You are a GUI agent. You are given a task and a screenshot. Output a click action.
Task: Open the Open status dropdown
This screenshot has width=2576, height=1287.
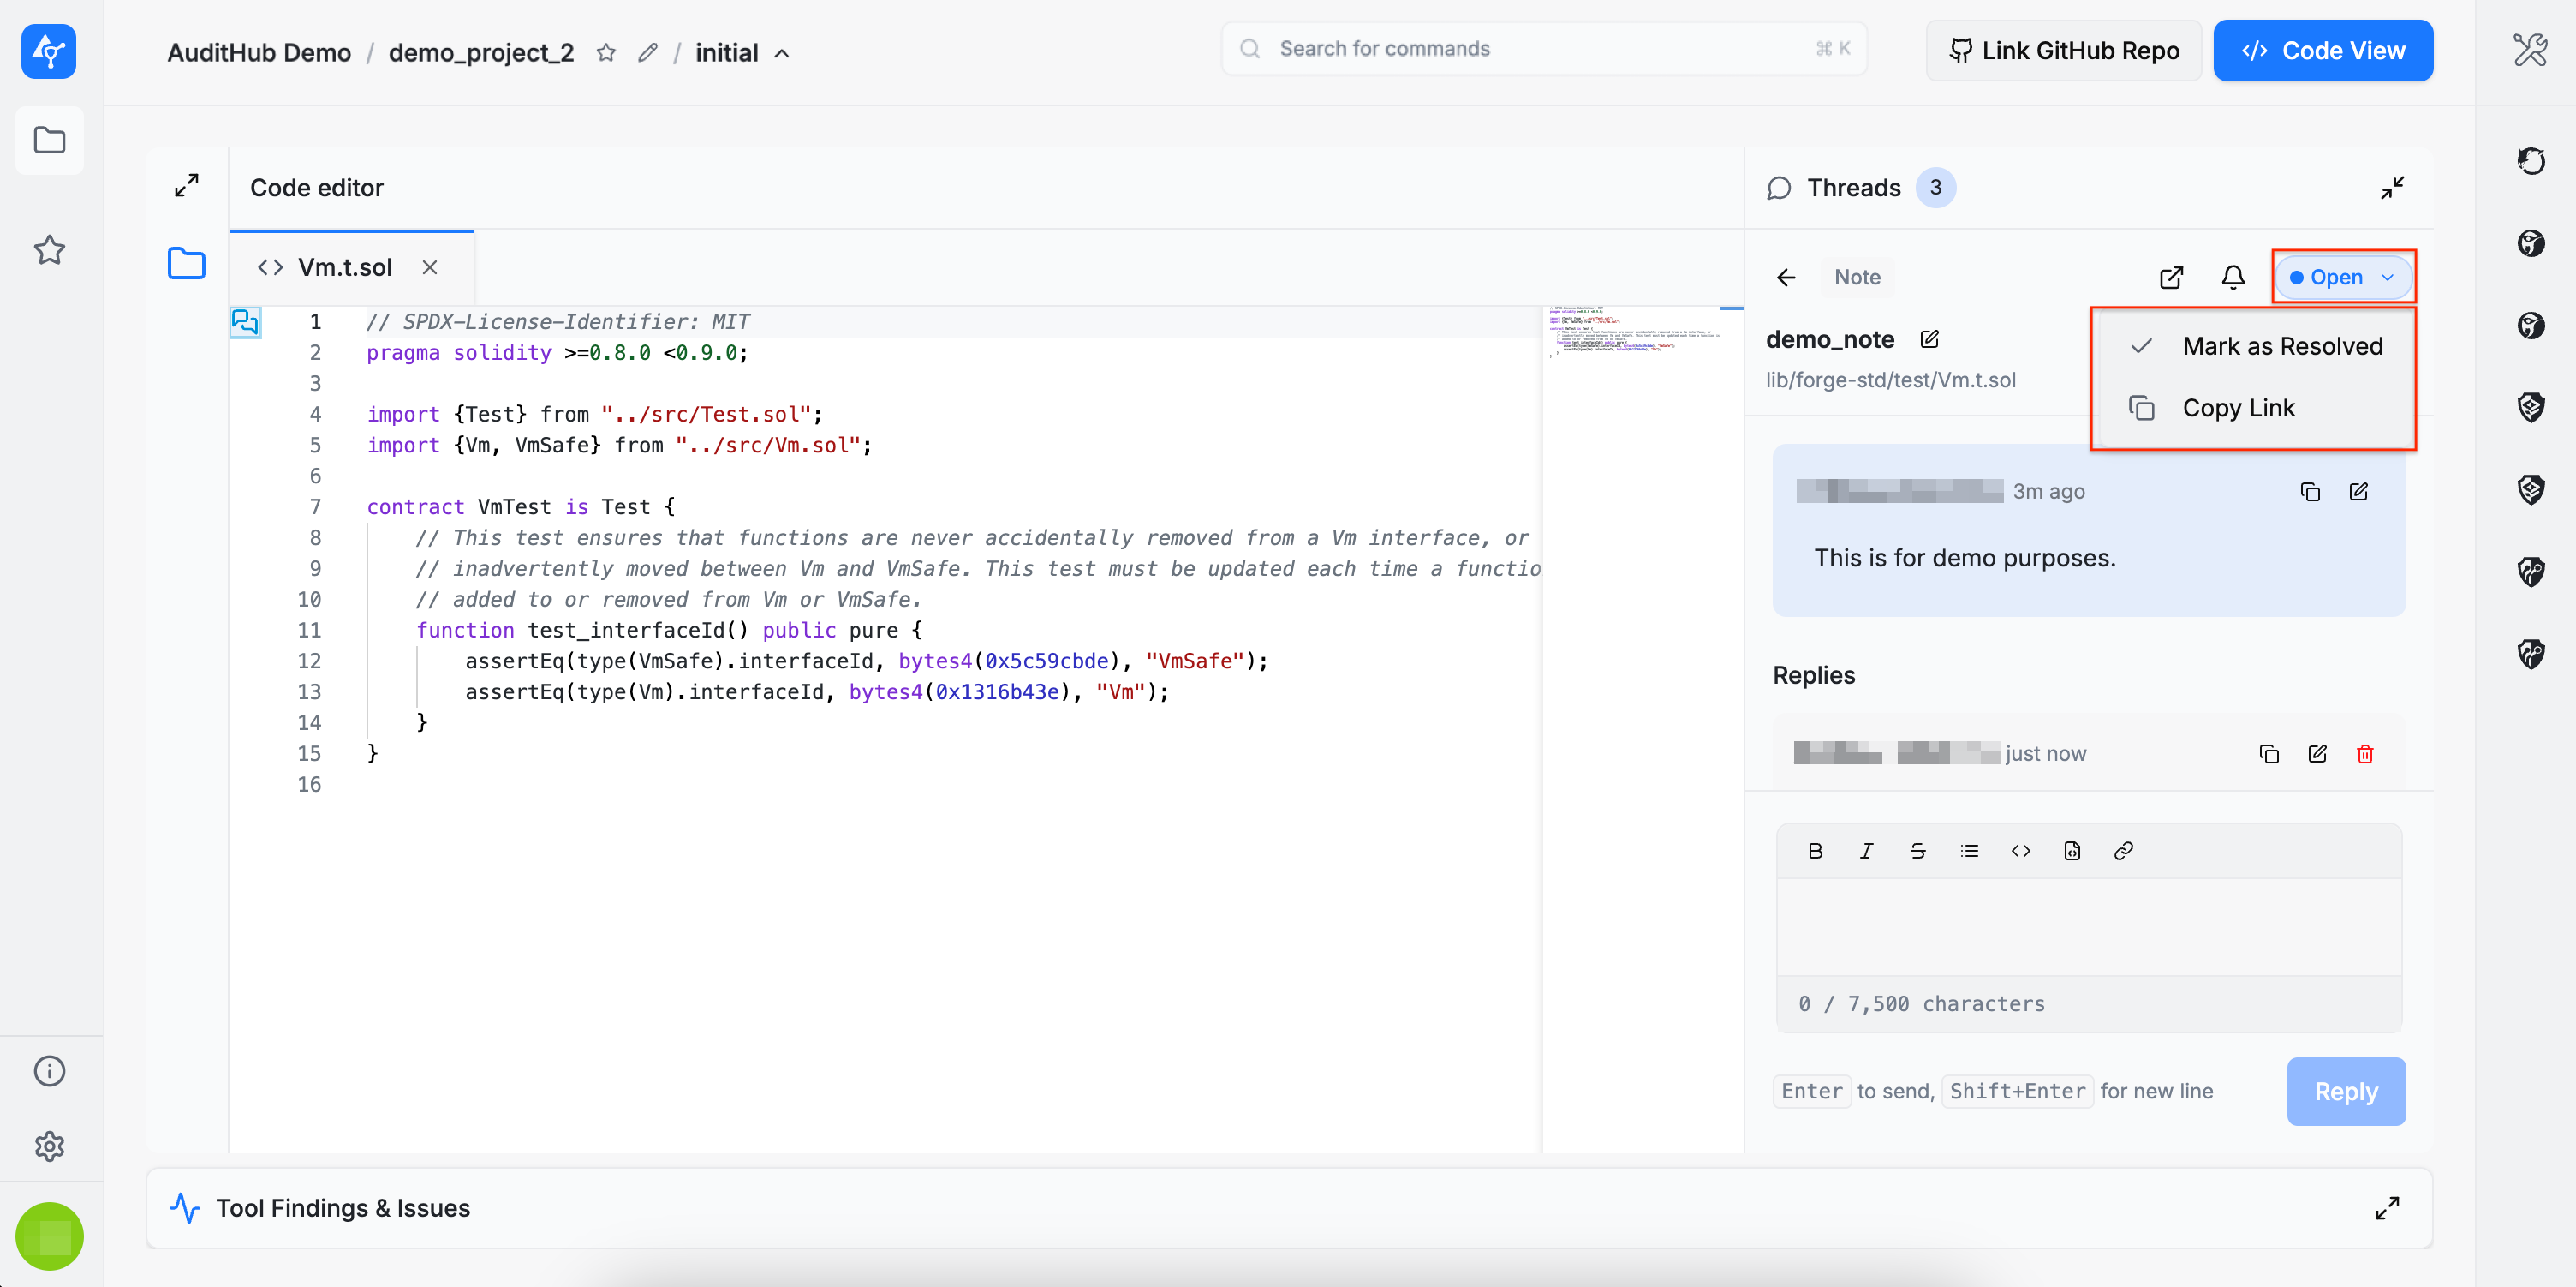(2342, 278)
